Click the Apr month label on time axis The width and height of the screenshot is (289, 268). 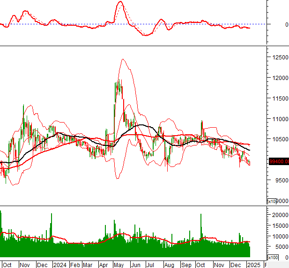pos(103,265)
